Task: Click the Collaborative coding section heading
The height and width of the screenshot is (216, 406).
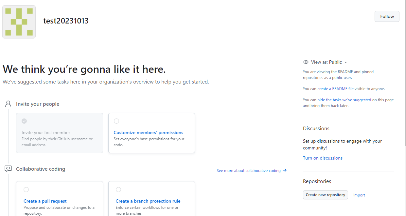Action: tap(41, 169)
